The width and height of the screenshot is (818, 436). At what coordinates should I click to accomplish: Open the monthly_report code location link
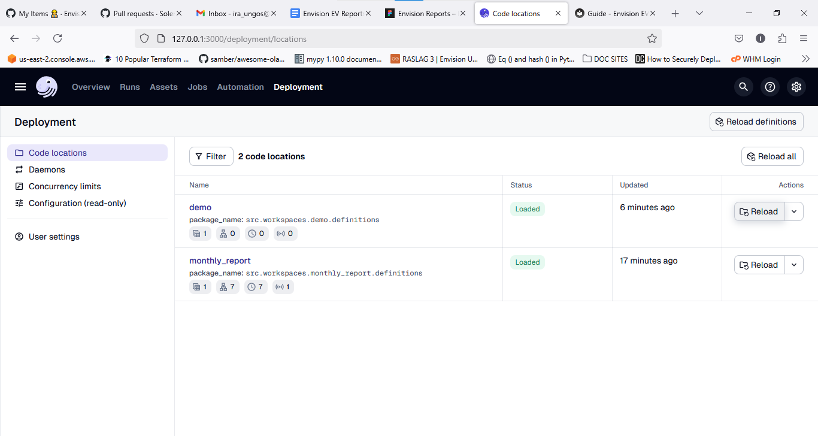[x=220, y=261]
